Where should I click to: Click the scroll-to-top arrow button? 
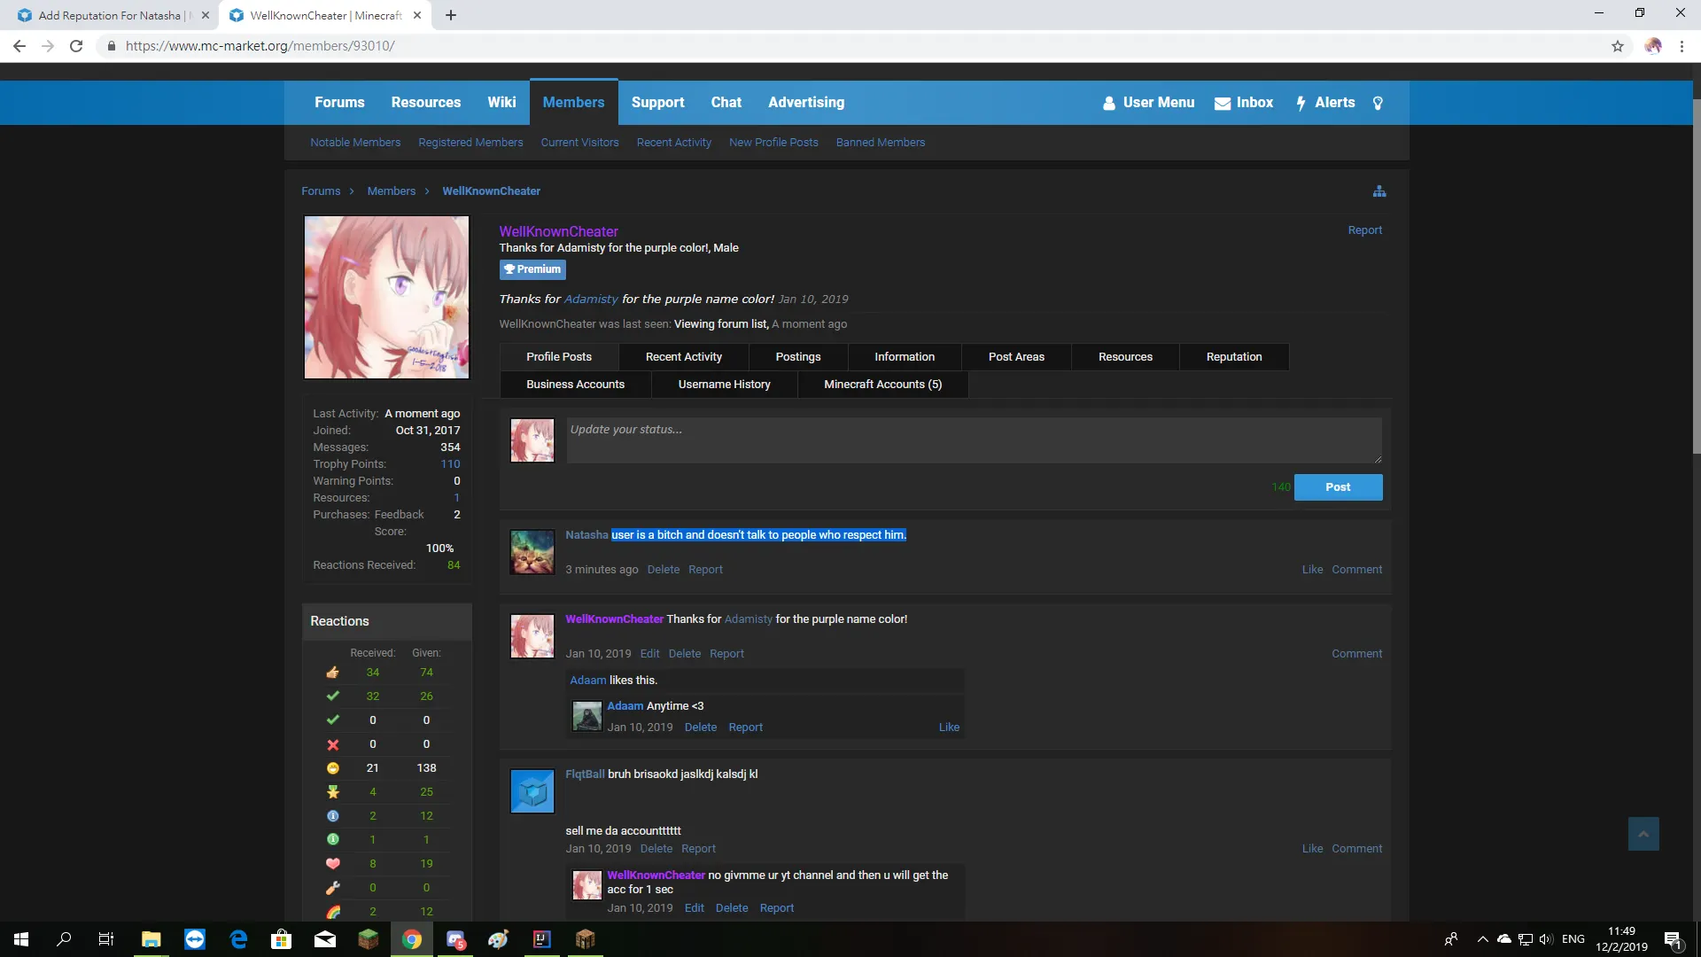1643,834
